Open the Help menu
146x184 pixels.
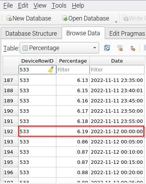[78, 6]
